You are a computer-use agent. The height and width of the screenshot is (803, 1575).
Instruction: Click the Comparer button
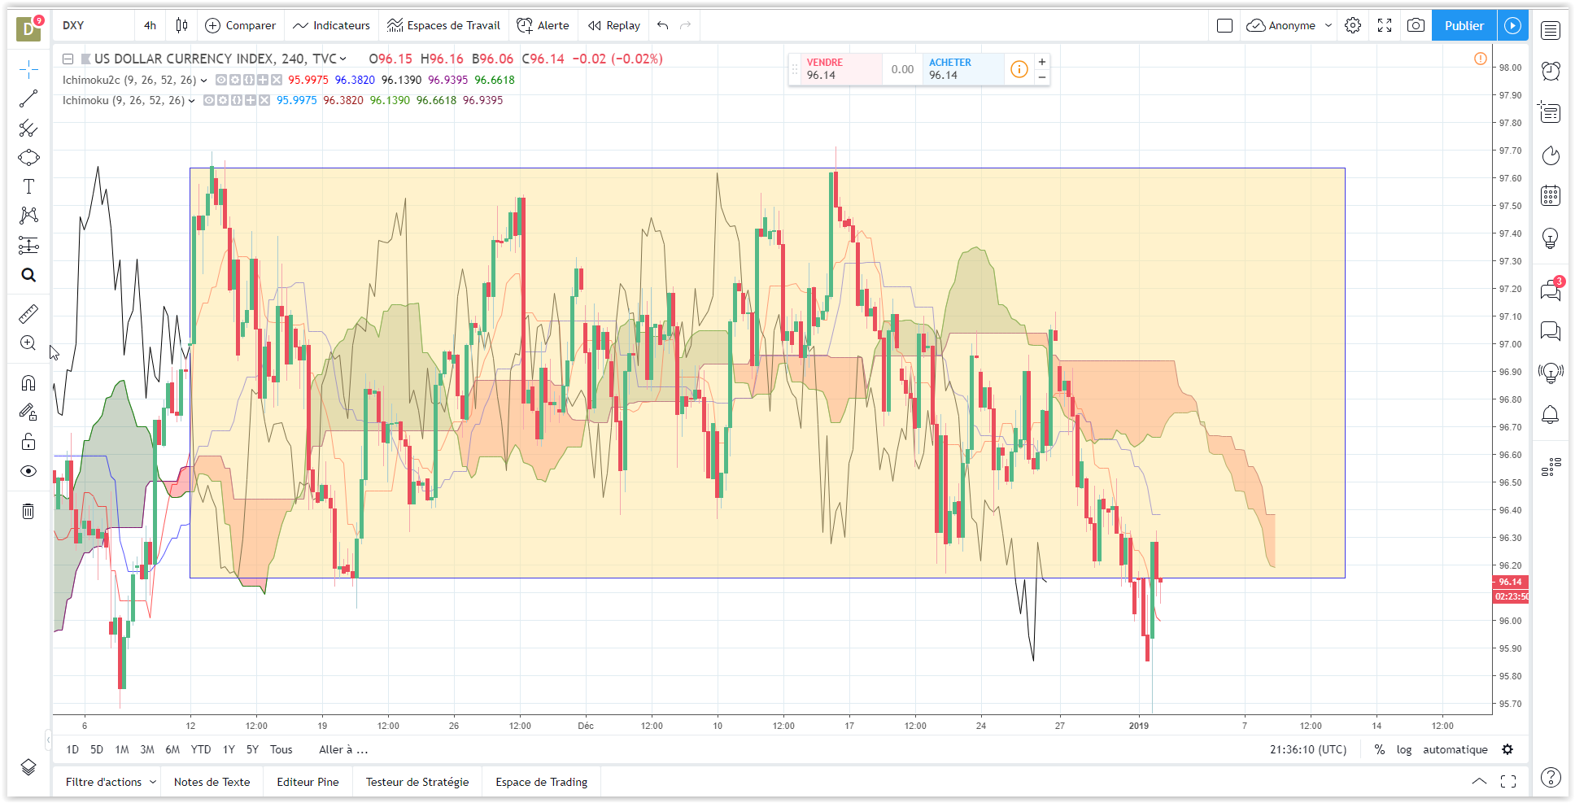click(241, 25)
